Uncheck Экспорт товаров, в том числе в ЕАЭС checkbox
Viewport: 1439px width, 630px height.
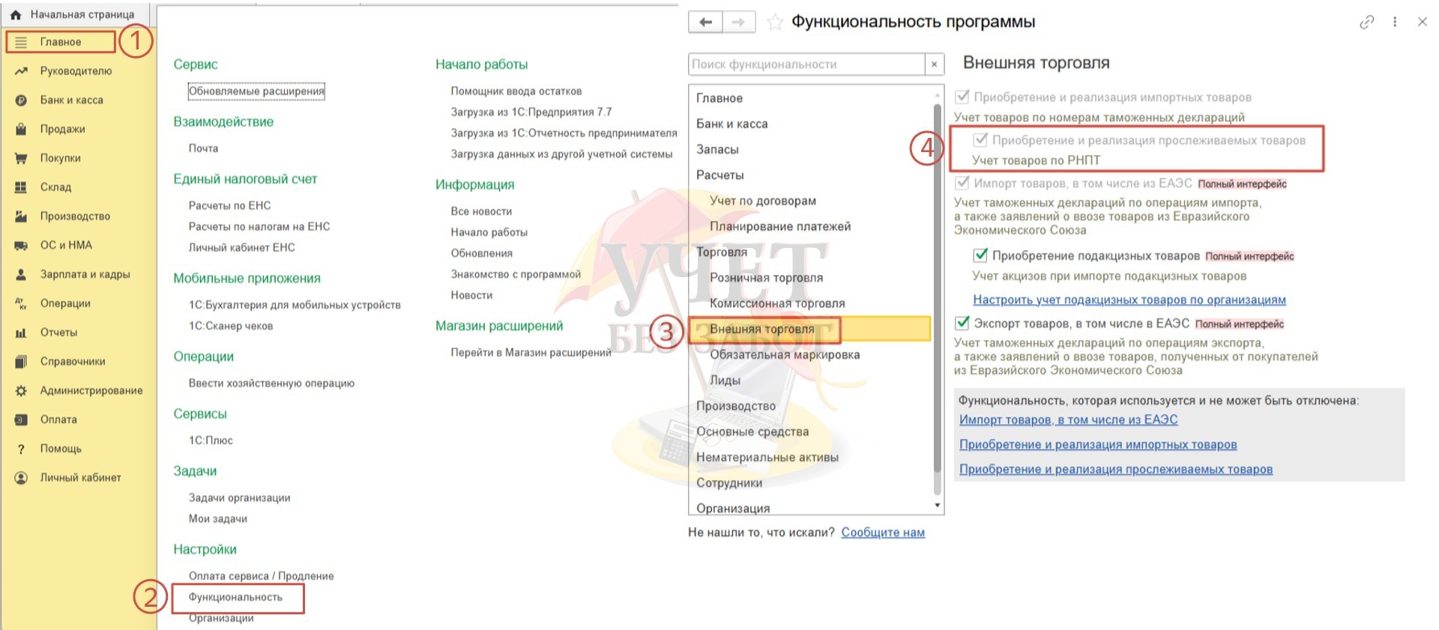click(x=962, y=323)
